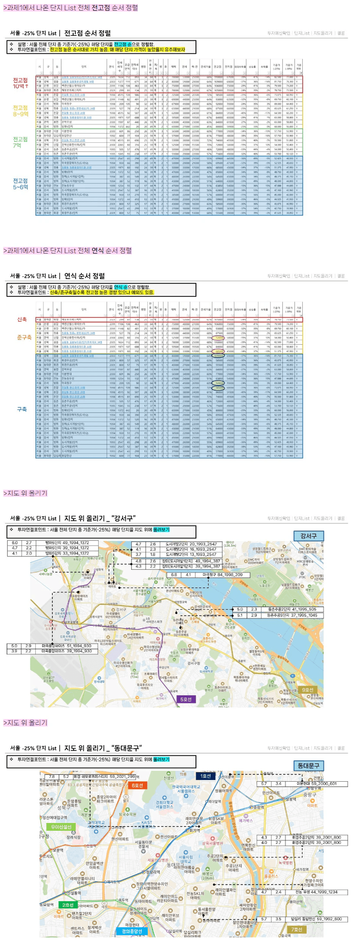Screen dimensions: 352x944
Task: Click the '1호선' label on the 동대문구 map
Action: (206, 776)
